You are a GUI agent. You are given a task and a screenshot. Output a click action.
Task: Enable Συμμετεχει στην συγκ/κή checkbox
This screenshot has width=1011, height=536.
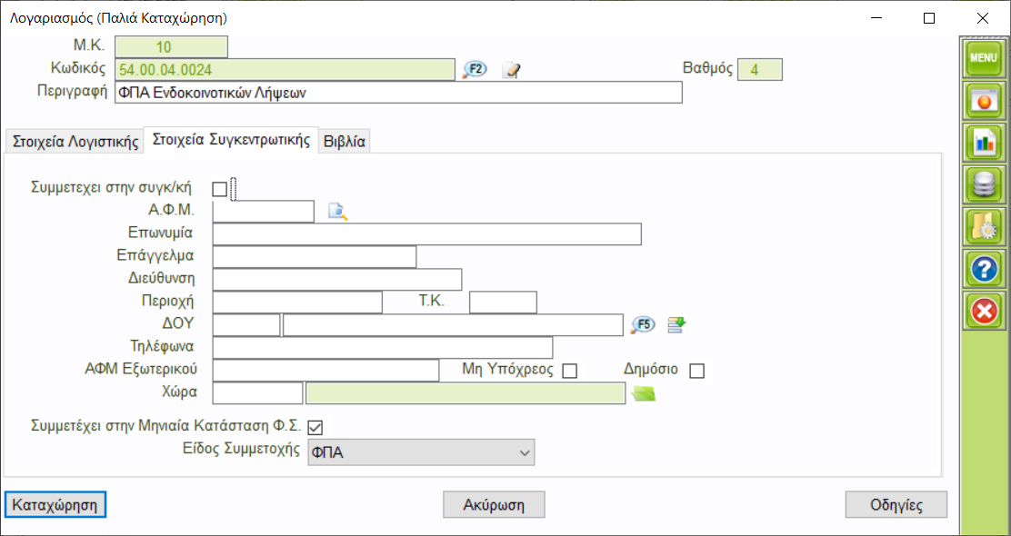tap(219, 189)
